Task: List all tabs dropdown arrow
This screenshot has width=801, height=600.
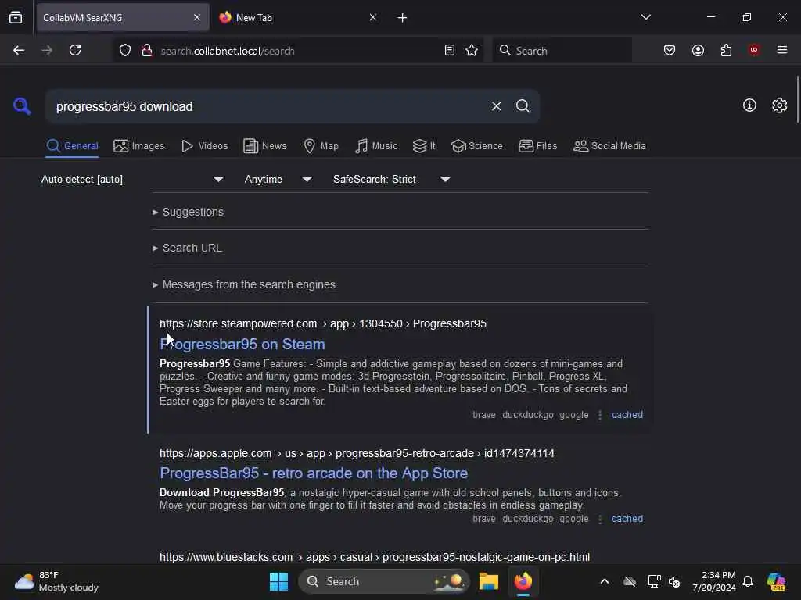Action: (645, 17)
